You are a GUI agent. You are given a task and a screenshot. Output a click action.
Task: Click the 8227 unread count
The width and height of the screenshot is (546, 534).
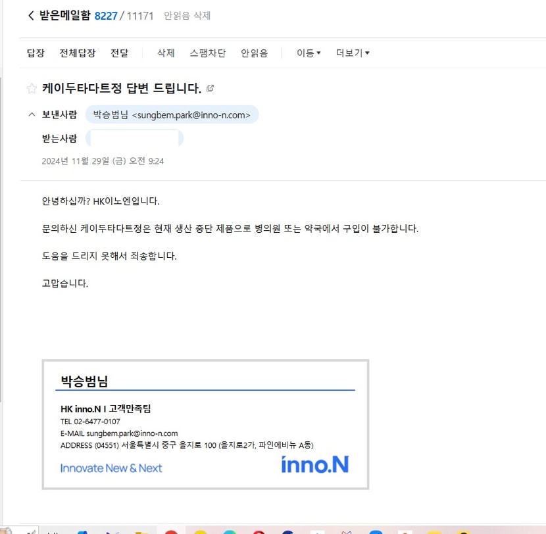(106, 16)
